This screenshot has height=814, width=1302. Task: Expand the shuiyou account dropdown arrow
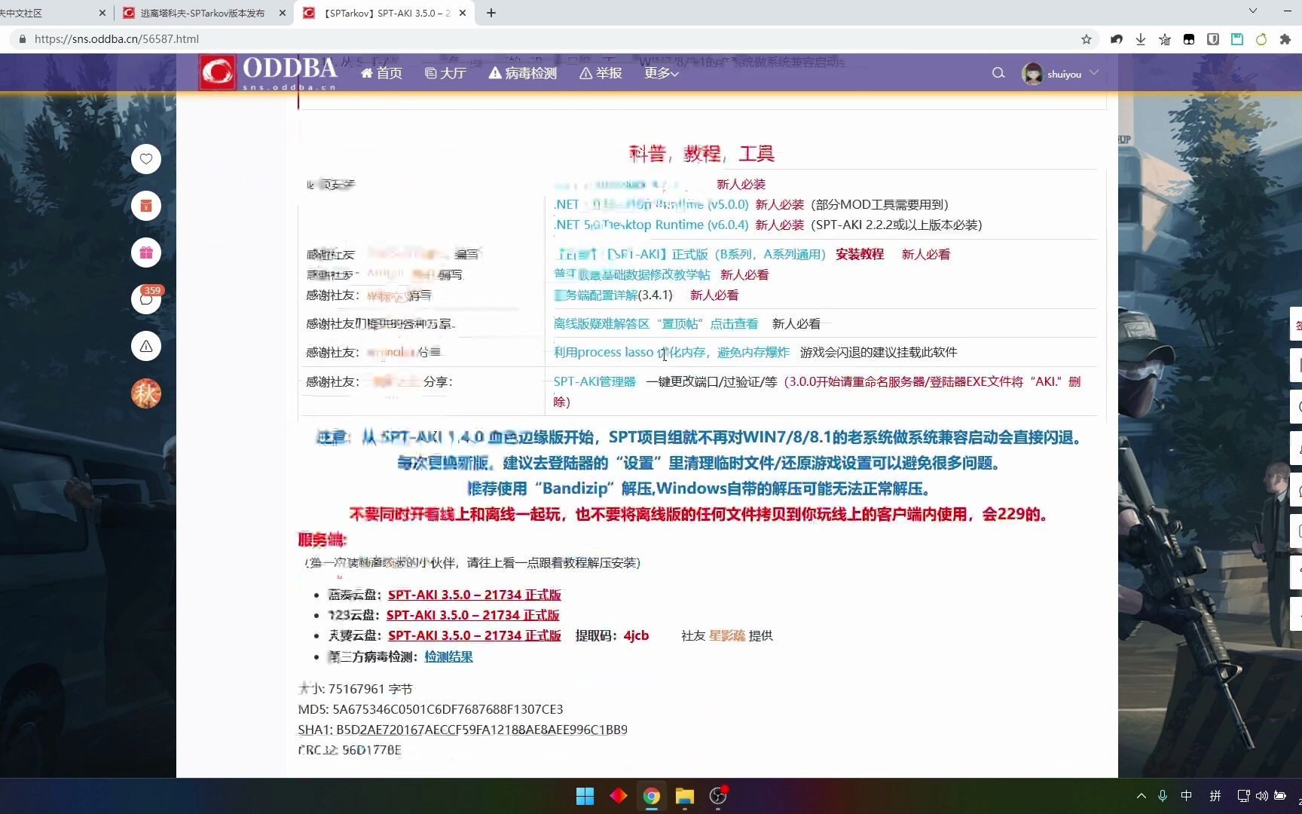[1094, 72]
